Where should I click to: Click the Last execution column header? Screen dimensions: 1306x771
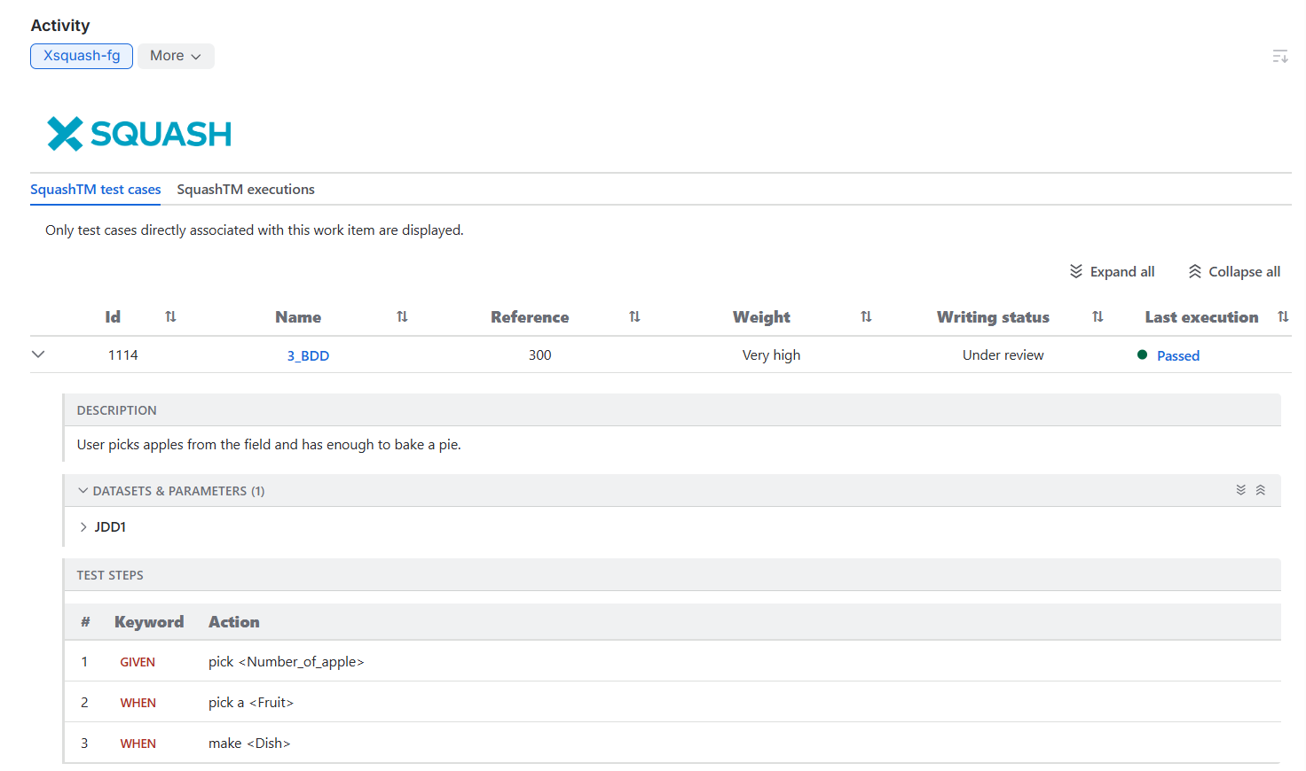(x=1201, y=317)
